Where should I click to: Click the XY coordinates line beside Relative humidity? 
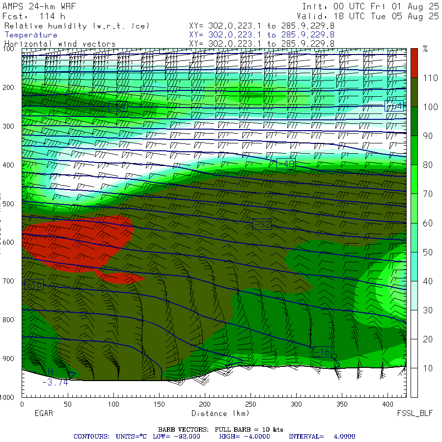pos(262,26)
